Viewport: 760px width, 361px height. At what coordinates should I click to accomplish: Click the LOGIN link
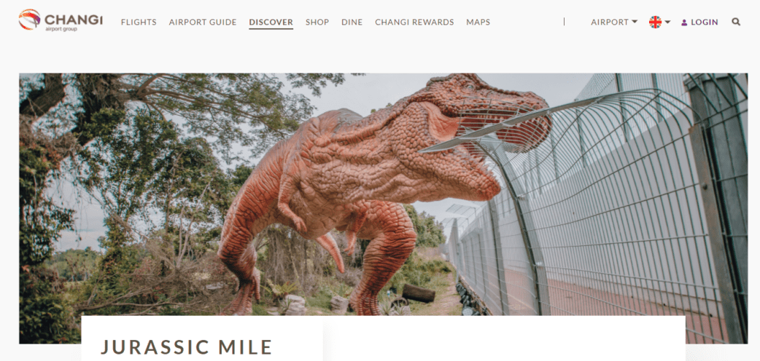pyautogui.click(x=705, y=22)
